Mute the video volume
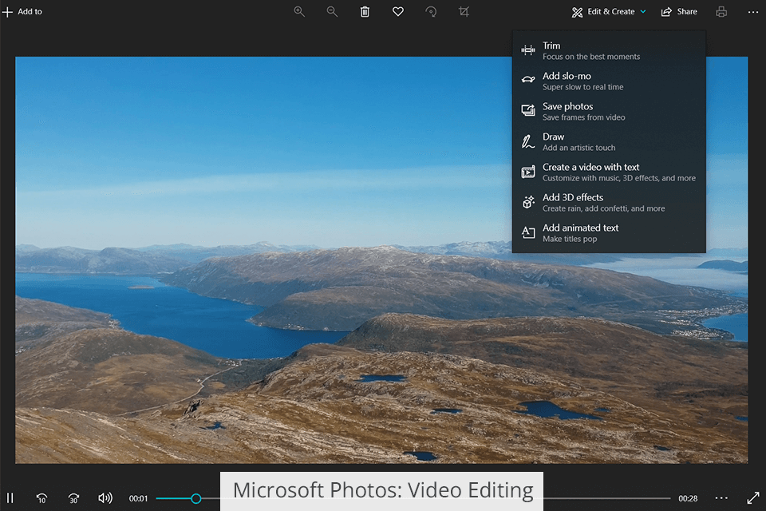Viewport: 766px width, 511px height. (105, 498)
